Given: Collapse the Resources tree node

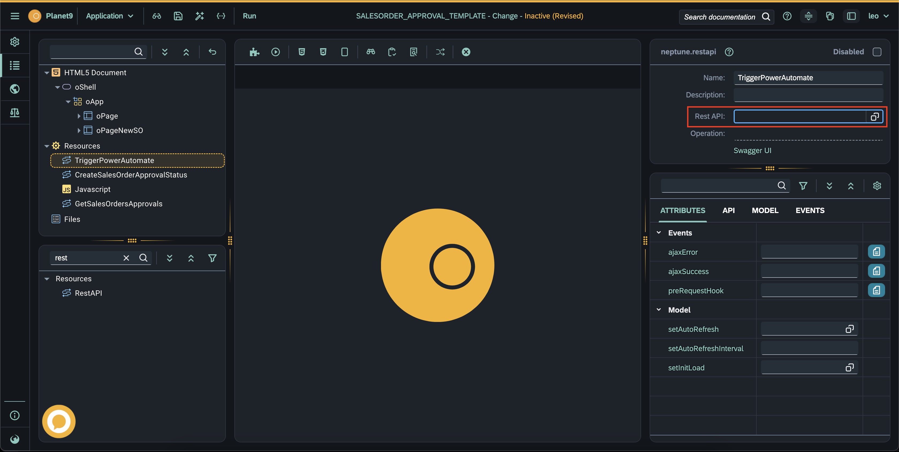Looking at the screenshot, I should point(47,146).
